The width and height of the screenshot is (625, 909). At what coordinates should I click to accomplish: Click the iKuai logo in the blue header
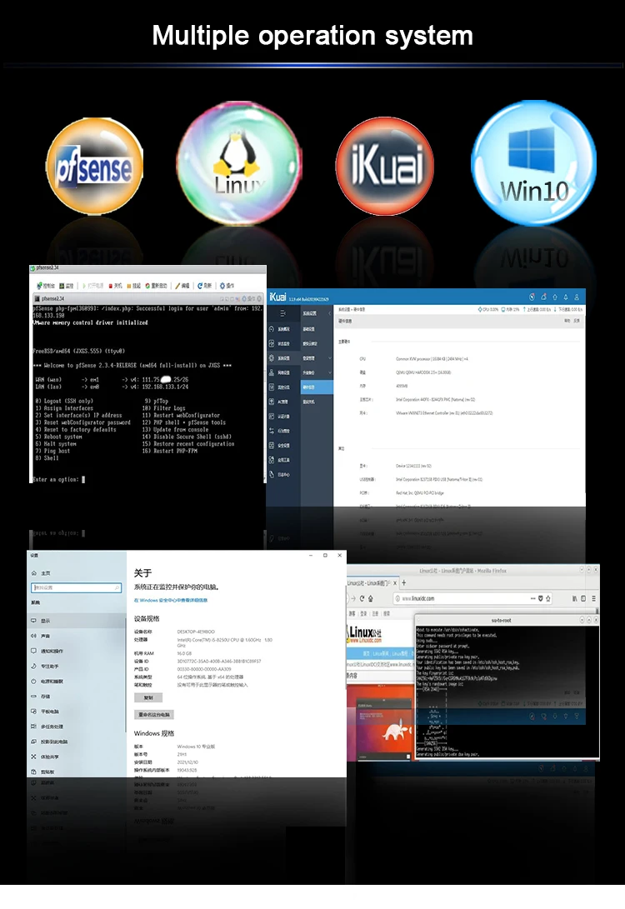click(277, 297)
